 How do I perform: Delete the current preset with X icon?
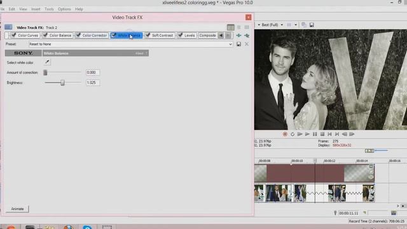(247, 44)
